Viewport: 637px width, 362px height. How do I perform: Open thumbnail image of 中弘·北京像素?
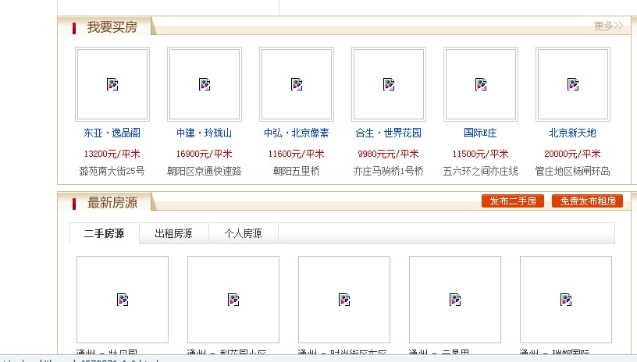(x=297, y=84)
